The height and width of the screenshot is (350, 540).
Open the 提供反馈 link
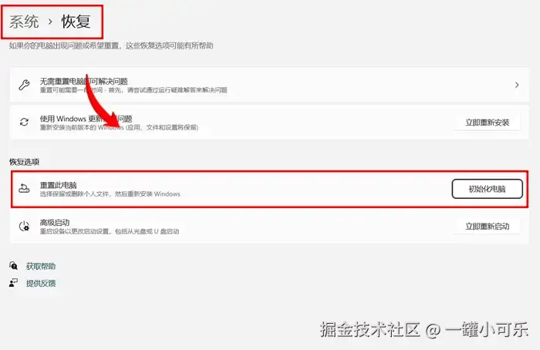pos(41,283)
